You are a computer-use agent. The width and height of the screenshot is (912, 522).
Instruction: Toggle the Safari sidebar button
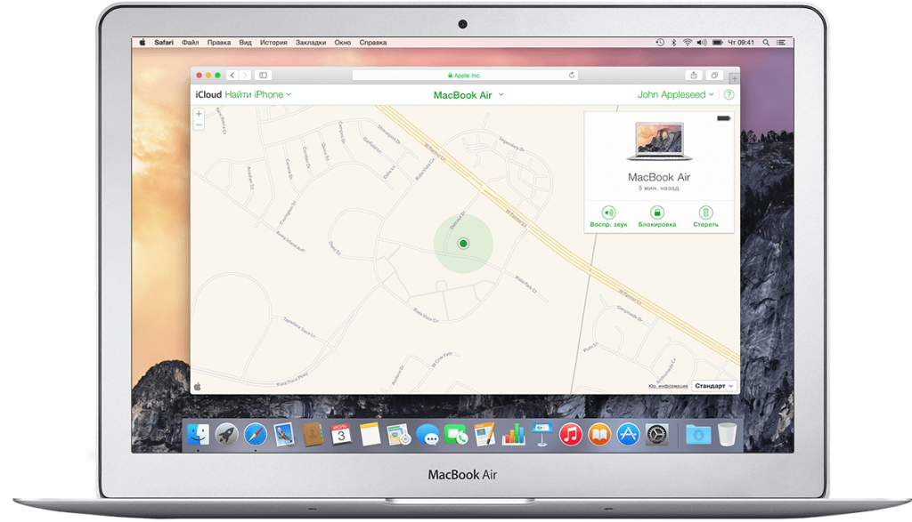263,76
